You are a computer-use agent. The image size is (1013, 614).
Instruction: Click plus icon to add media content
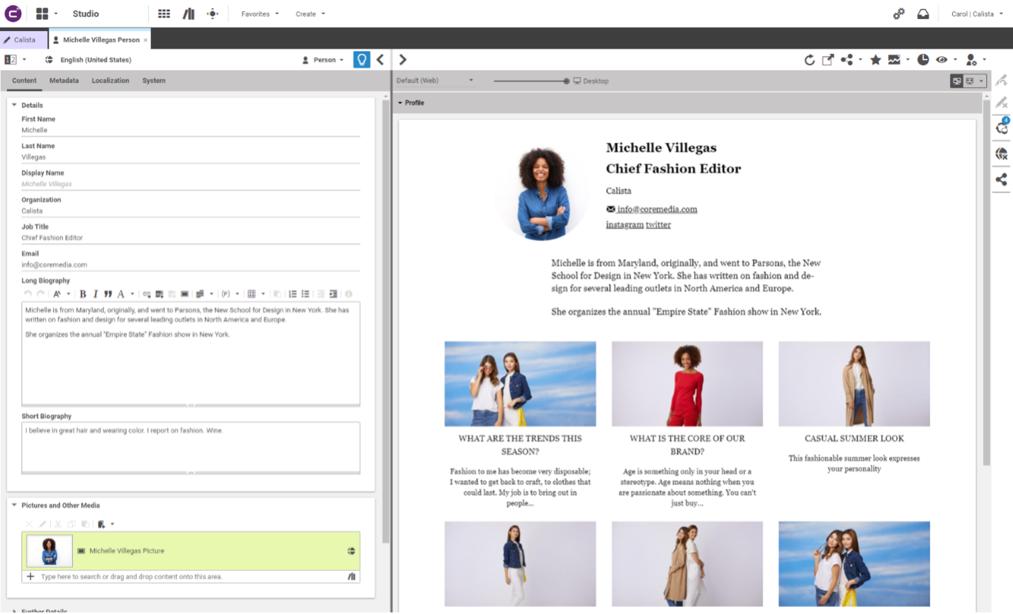pyautogui.click(x=30, y=576)
